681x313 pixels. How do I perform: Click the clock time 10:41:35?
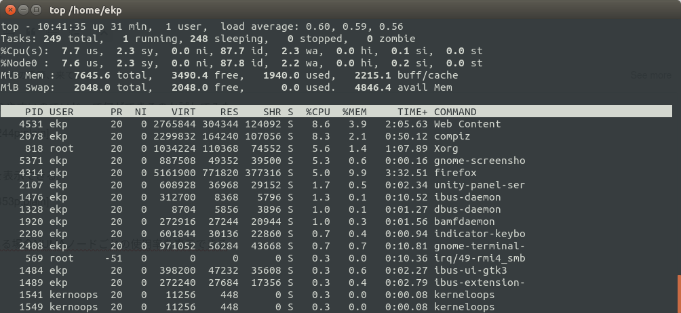[x=61, y=26]
